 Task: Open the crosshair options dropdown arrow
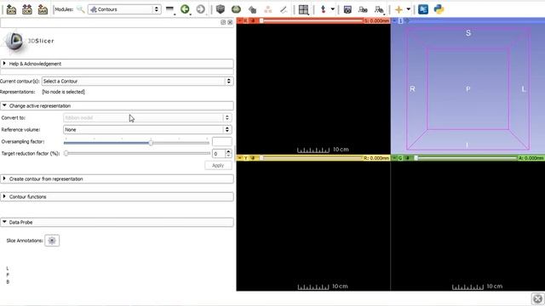[x=409, y=9]
